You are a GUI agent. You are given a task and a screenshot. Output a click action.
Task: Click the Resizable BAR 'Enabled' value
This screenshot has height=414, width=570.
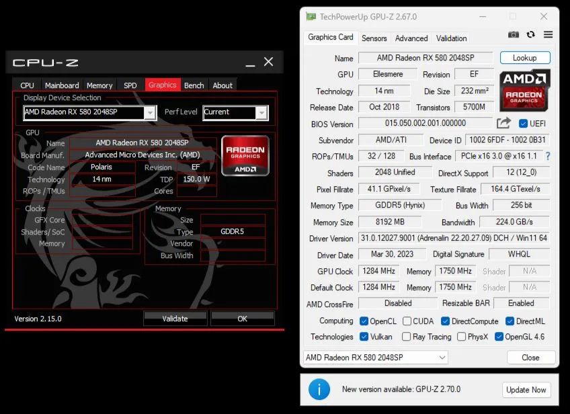point(522,303)
